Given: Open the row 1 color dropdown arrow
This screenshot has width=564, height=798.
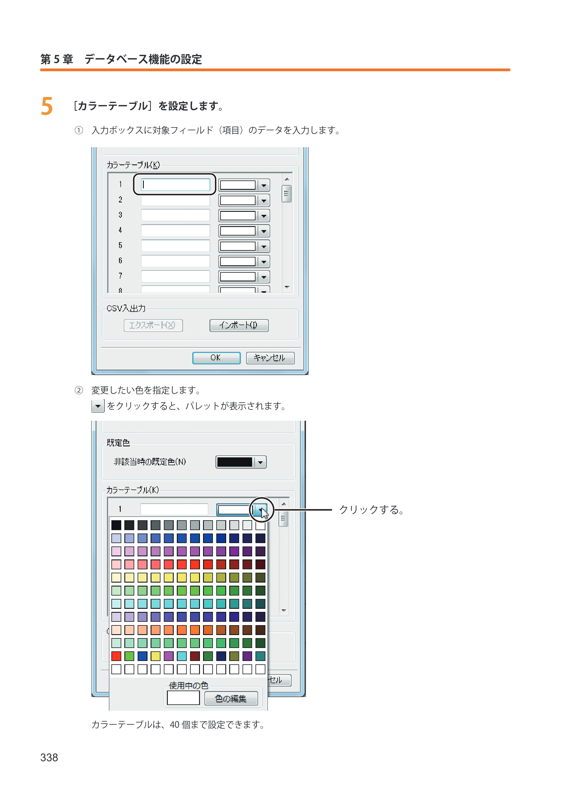Looking at the screenshot, I should click(x=264, y=185).
